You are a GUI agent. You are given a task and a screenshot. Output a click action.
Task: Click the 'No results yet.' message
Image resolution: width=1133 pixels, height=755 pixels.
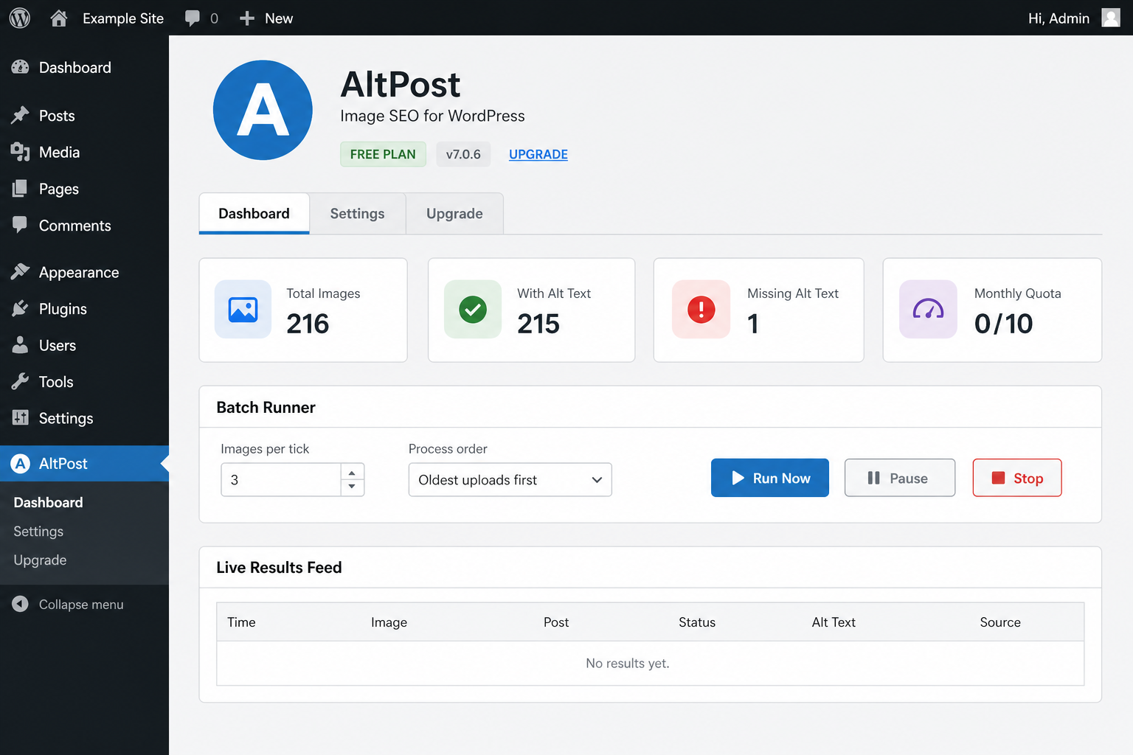[x=628, y=664]
